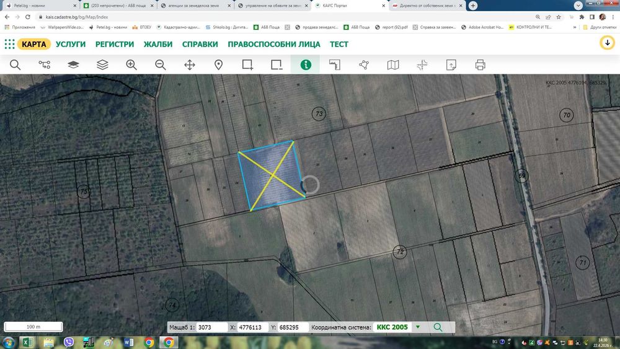Switch to the Petel.bg новини tab
Screen dimensions: 620x349
40,6
